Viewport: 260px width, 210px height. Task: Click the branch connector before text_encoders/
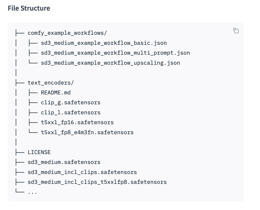click(19, 82)
